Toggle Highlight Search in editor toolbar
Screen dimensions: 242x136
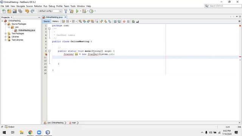[x=92, y=22]
